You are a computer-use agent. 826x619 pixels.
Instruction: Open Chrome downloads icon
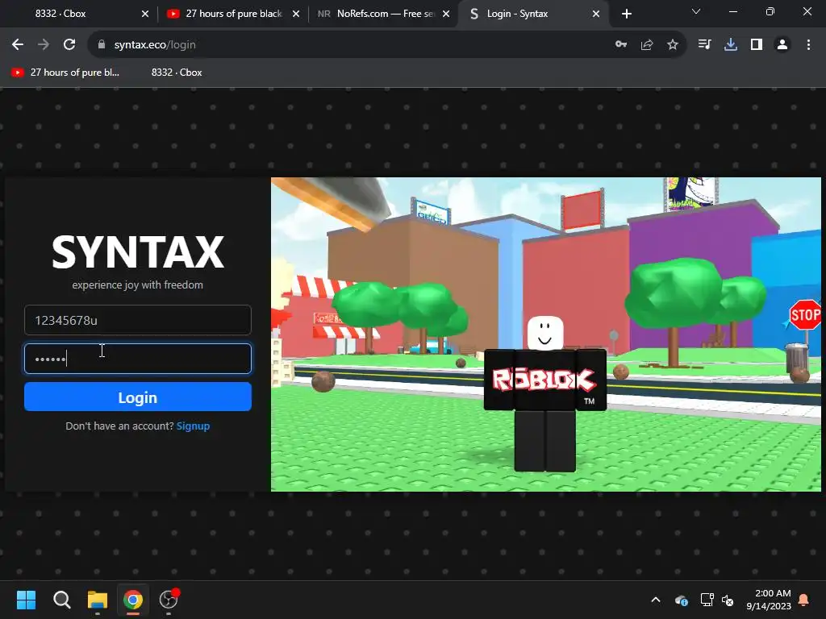(731, 45)
